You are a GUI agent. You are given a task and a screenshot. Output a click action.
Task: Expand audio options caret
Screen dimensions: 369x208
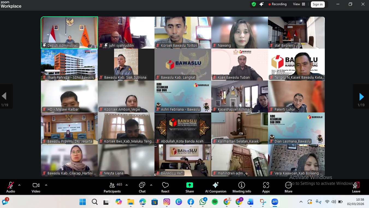(19, 185)
